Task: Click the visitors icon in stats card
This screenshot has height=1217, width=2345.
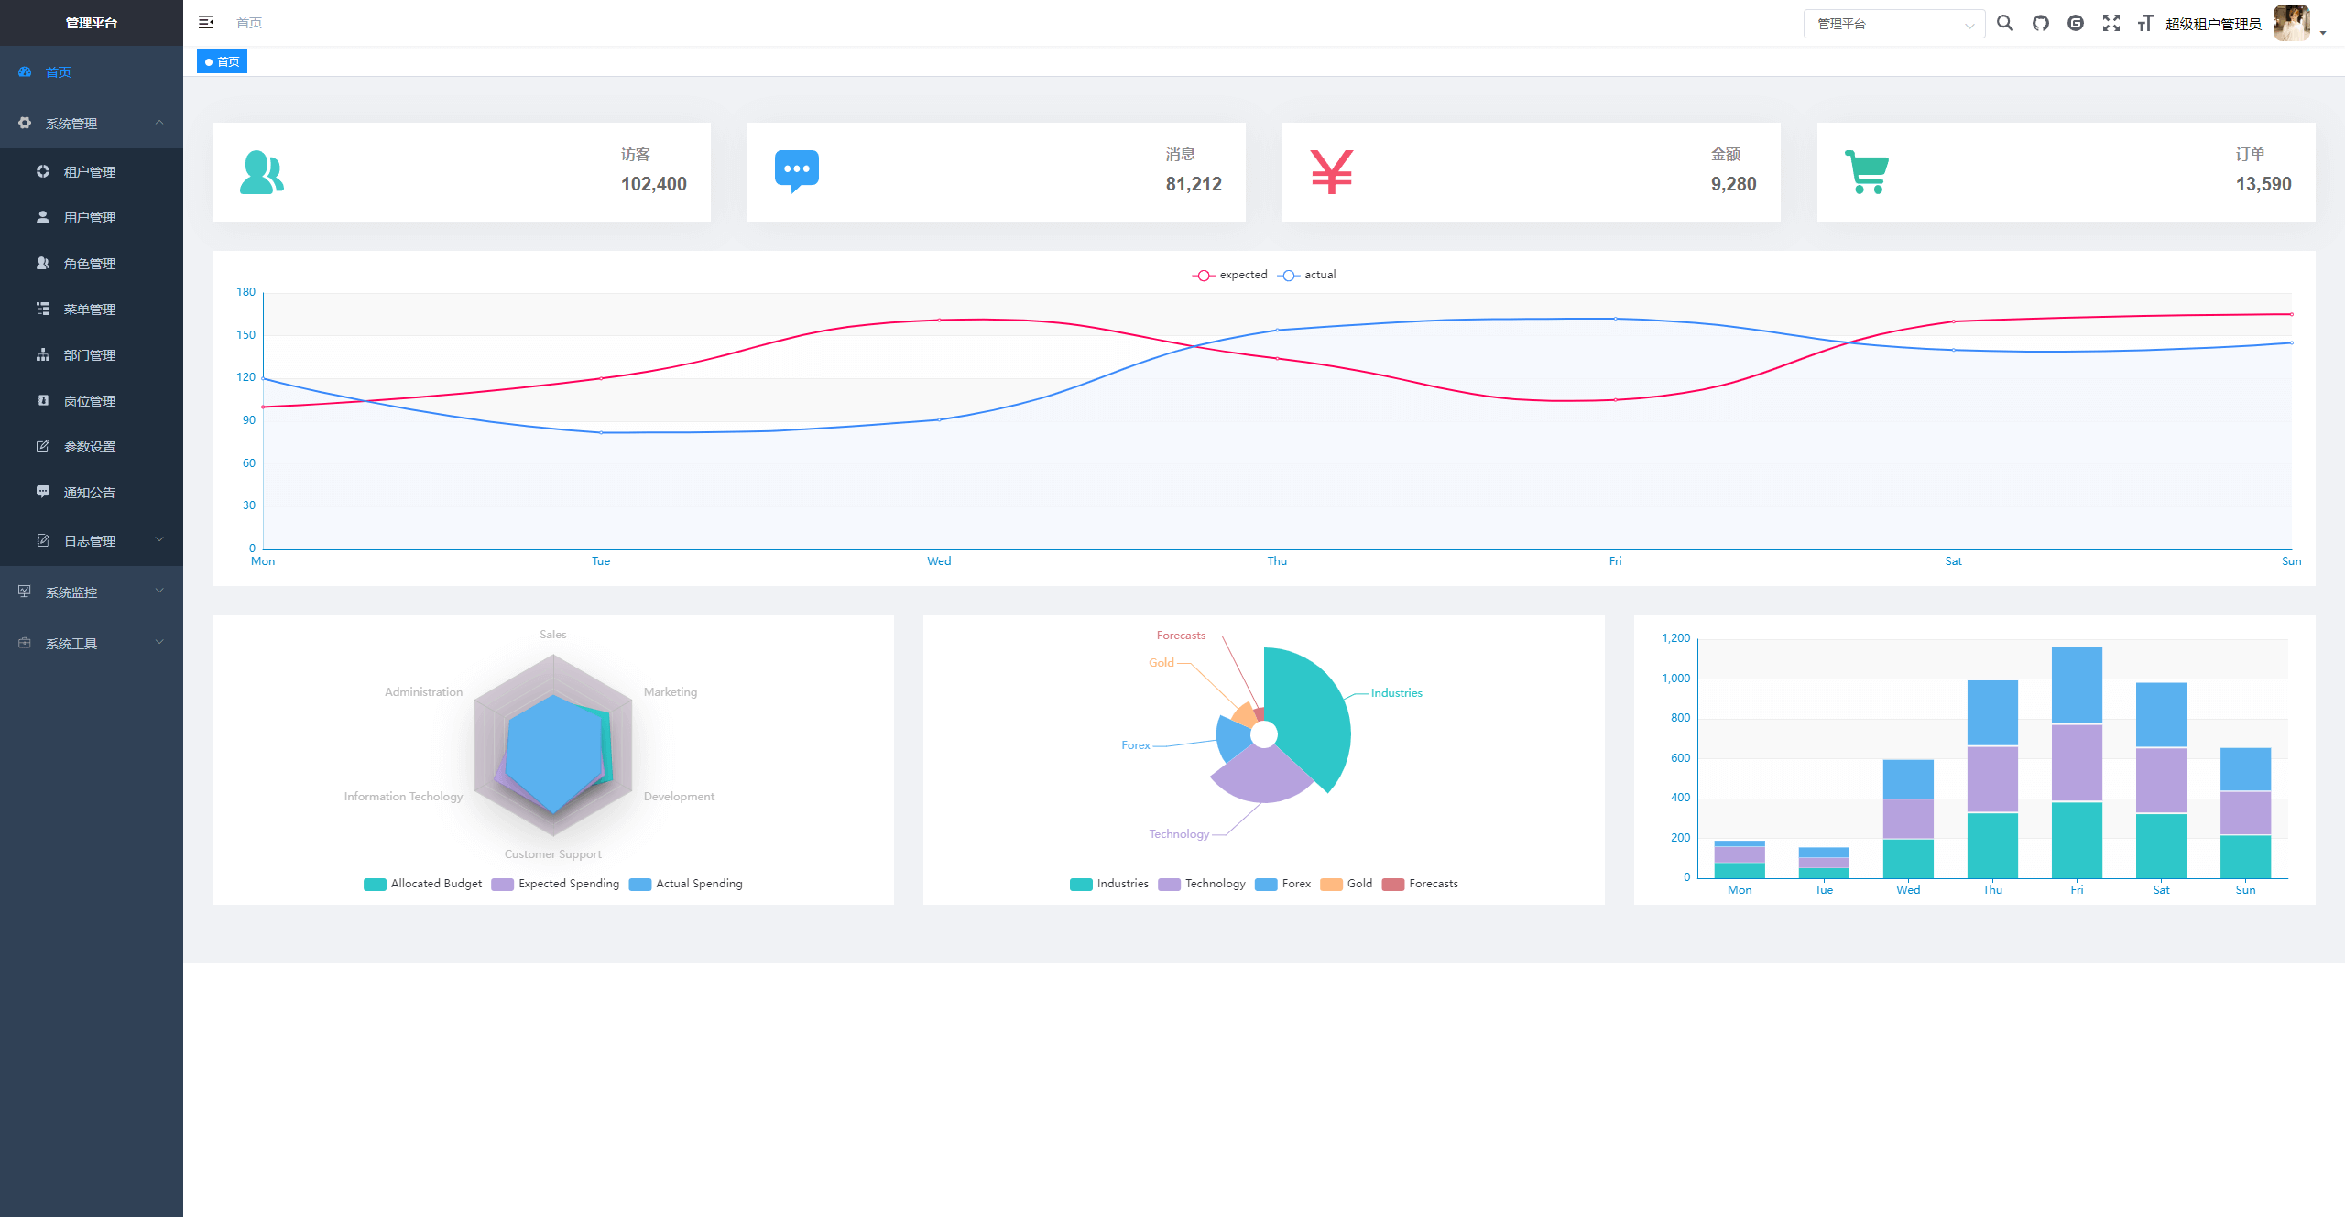Action: coord(264,169)
